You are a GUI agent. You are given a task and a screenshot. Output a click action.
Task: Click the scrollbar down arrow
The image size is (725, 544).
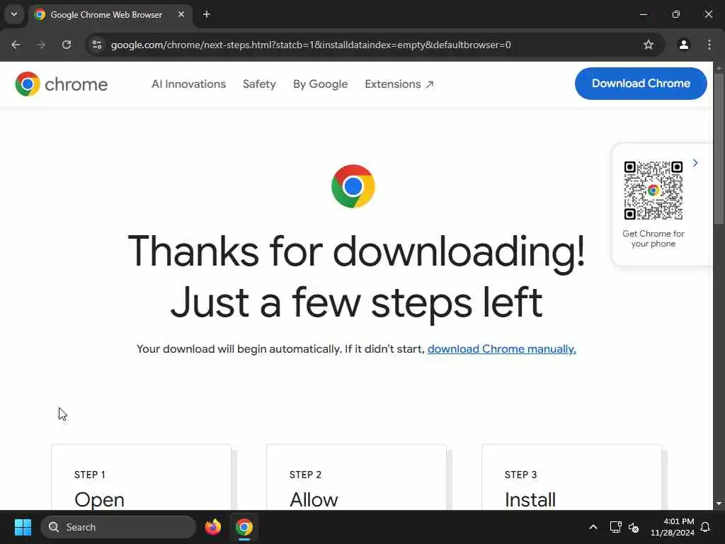coord(719,504)
